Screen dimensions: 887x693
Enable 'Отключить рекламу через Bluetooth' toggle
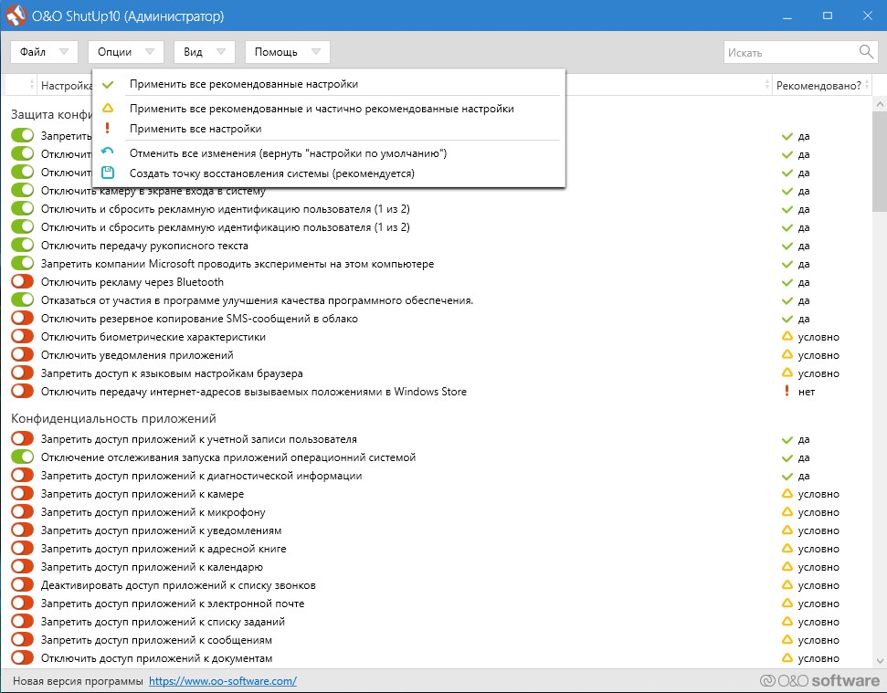(22, 282)
